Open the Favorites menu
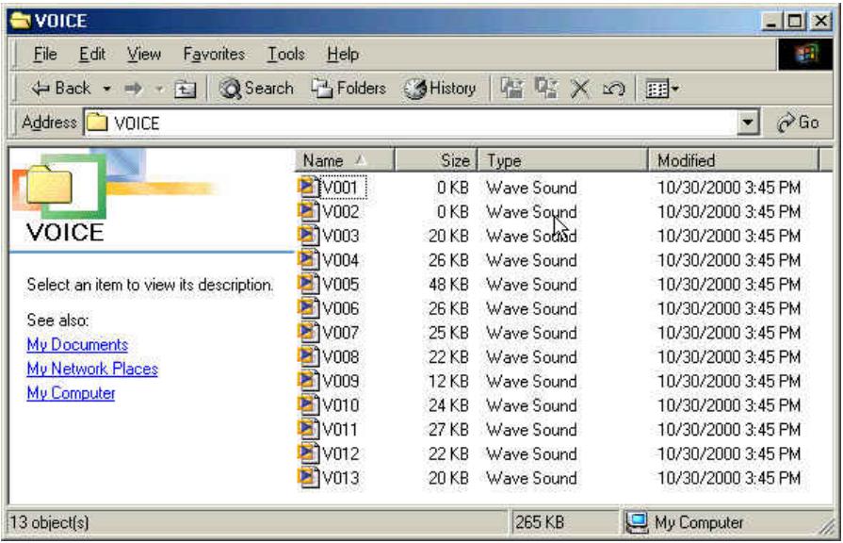843x543 pixels. [214, 54]
